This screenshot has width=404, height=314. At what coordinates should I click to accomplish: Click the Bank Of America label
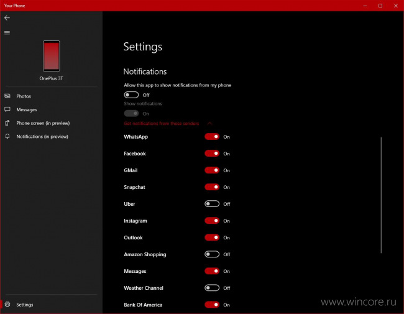pos(143,305)
